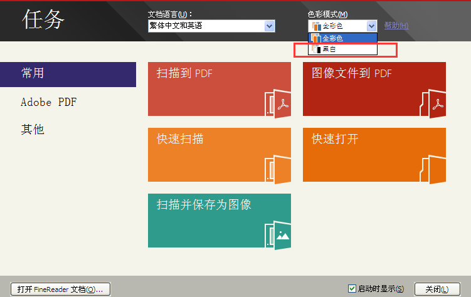Select the full color option in list
Screen dimensions: 471x297
pos(342,38)
